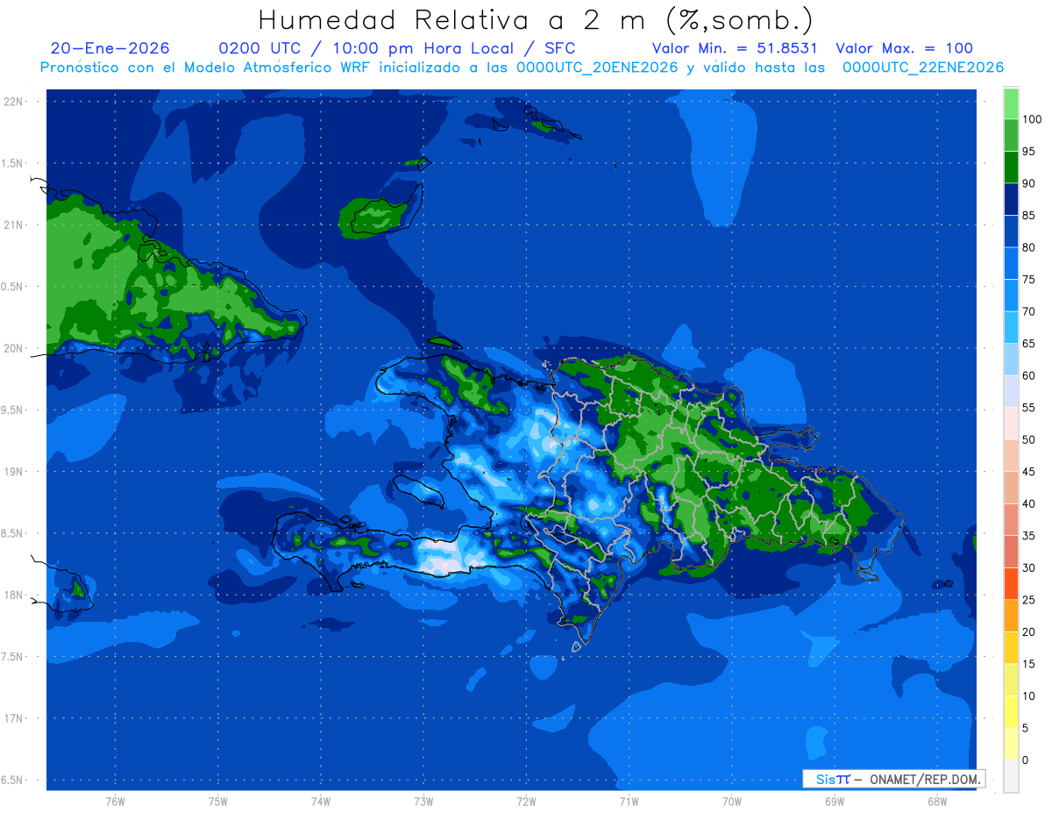Pick the blue 75–80 legend color
Screen dimensions: 1052x813
1011,263
